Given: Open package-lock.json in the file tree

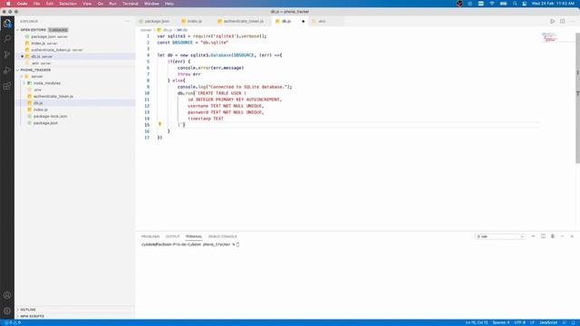Looking at the screenshot, I should click(51, 117).
